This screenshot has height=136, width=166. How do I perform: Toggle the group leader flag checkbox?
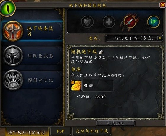(149, 27)
